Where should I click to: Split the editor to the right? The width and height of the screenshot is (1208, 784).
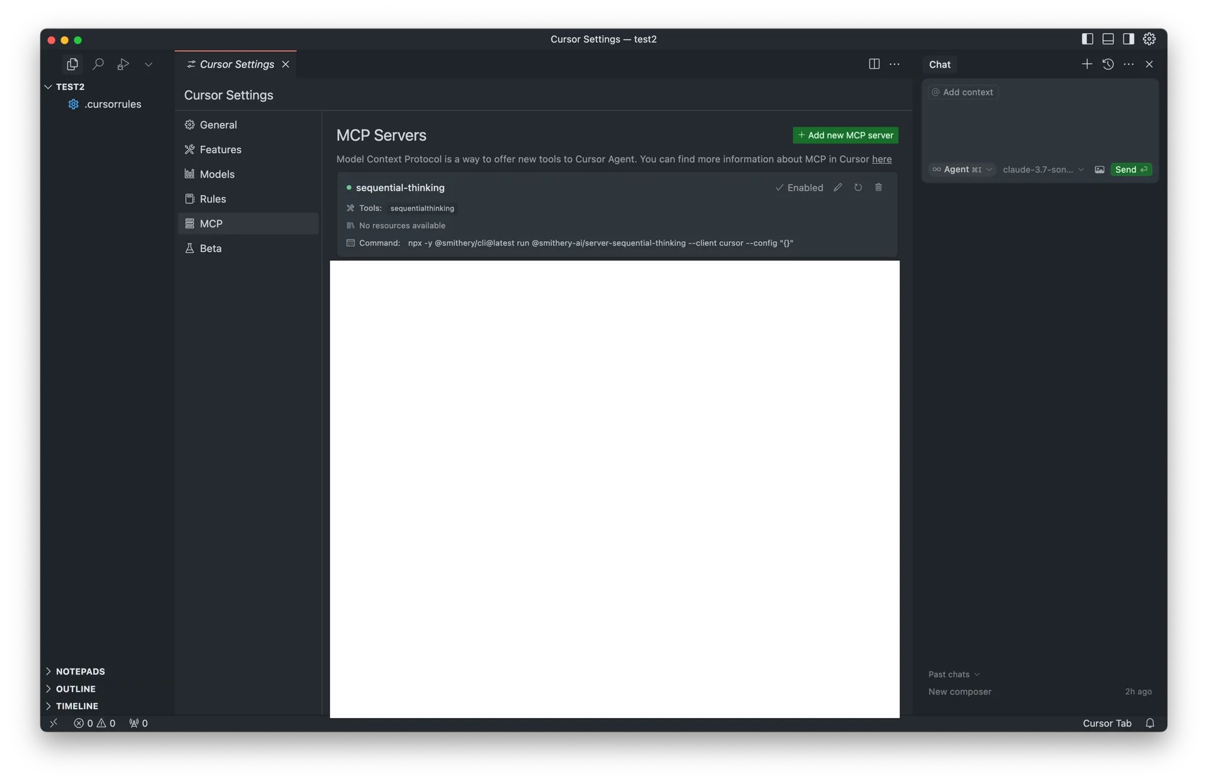[x=874, y=64]
